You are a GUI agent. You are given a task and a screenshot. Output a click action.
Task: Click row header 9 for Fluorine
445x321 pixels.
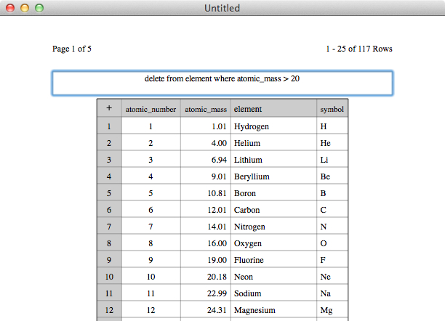click(109, 260)
